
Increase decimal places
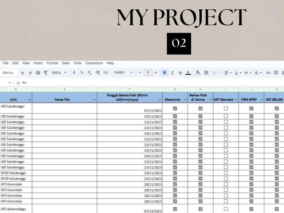pos(97,73)
